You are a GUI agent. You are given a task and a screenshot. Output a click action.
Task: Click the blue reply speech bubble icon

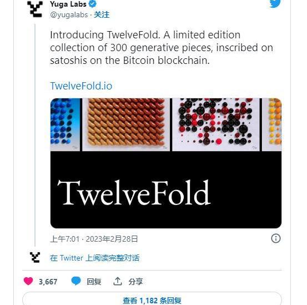tap(76, 281)
